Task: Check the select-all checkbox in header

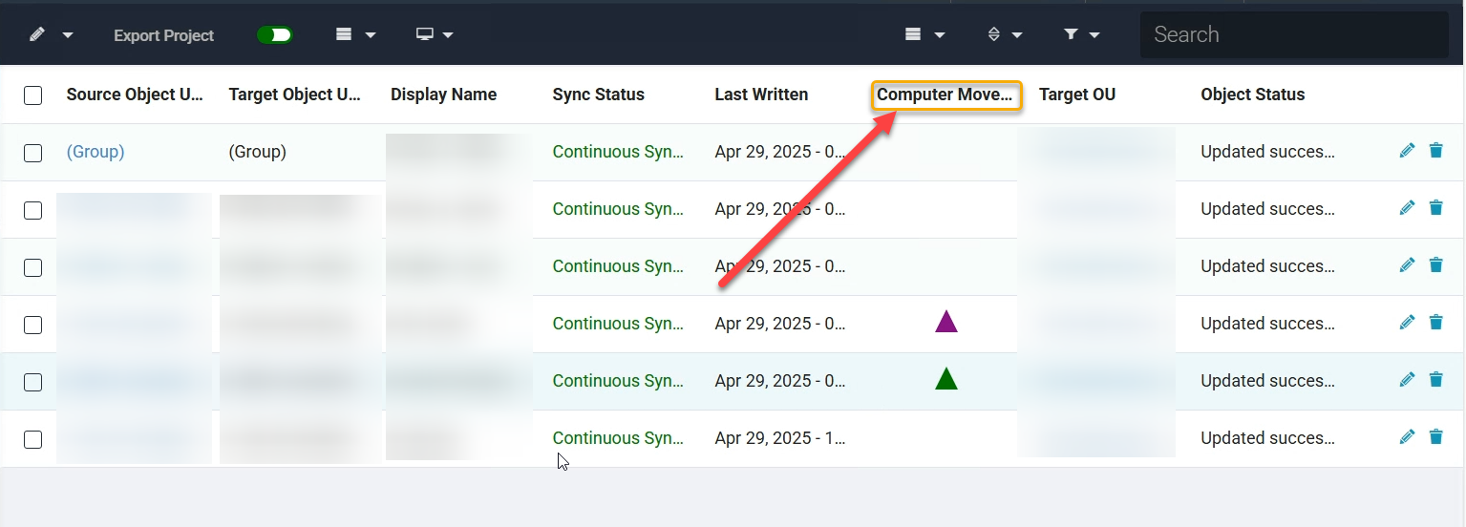Action: pos(33,95)
